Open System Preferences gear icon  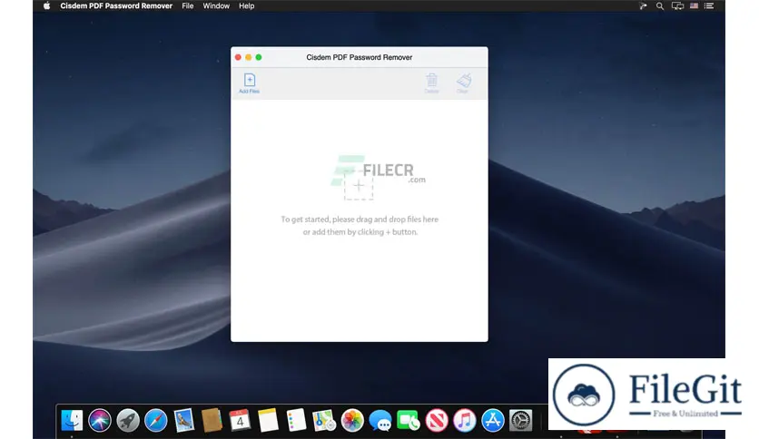coord(520,420)
